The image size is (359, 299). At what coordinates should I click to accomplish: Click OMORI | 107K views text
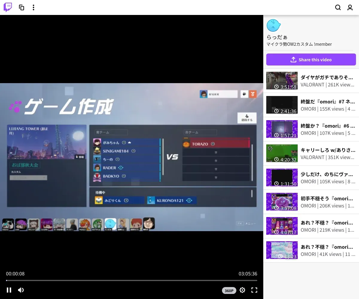pos(328,133)
